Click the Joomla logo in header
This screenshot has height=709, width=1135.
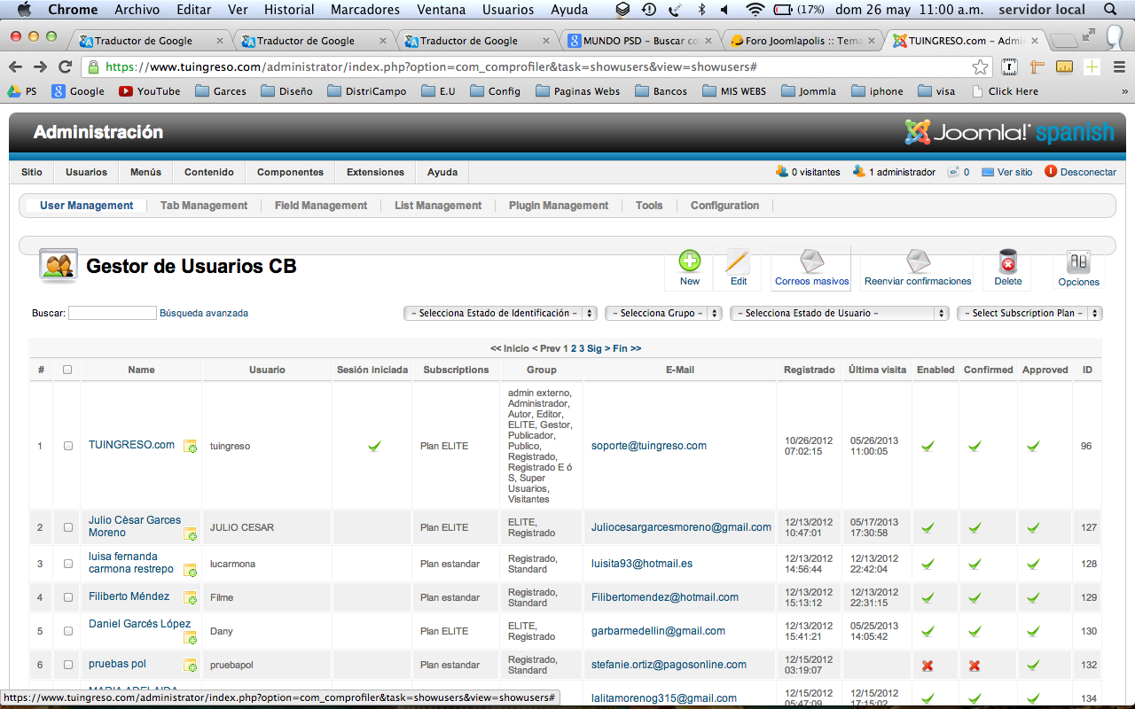1009,132
